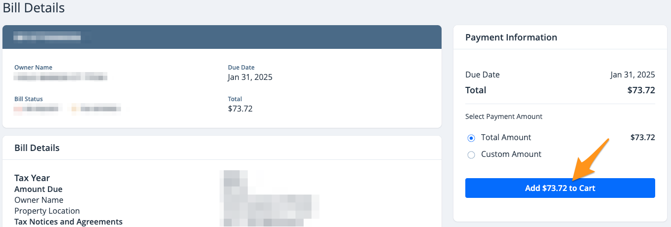Select the Total Amount radio button
The height and width of the screenshot is (227, 671).
tap(471, 138)
